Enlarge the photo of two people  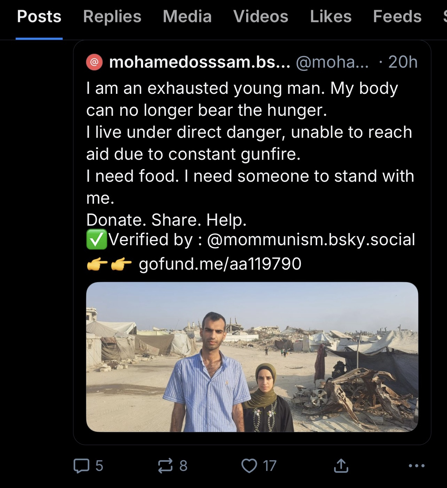pyautogui.click(x=252, y=357)
